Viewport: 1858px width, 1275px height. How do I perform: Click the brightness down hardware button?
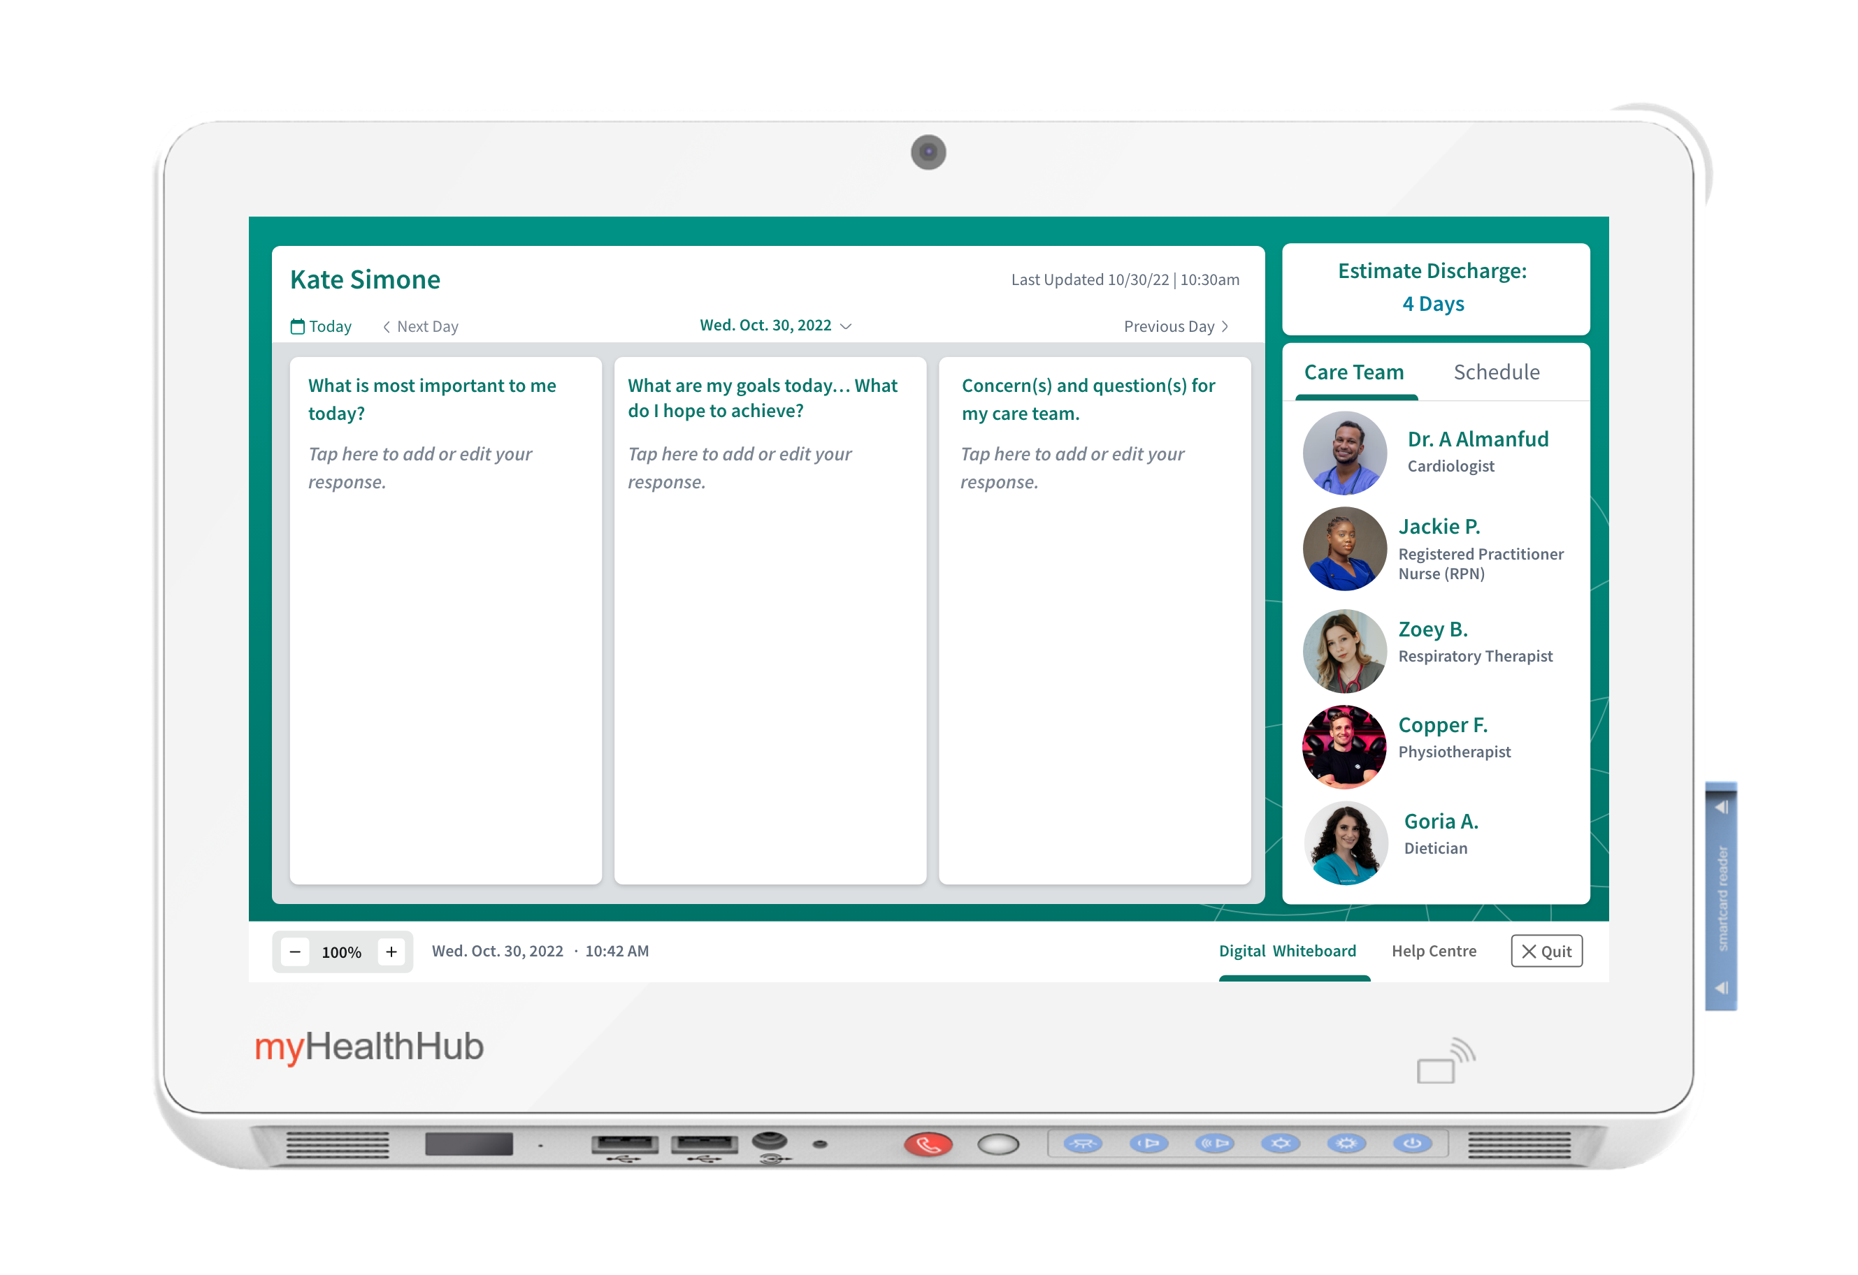pos(1280,1143)
